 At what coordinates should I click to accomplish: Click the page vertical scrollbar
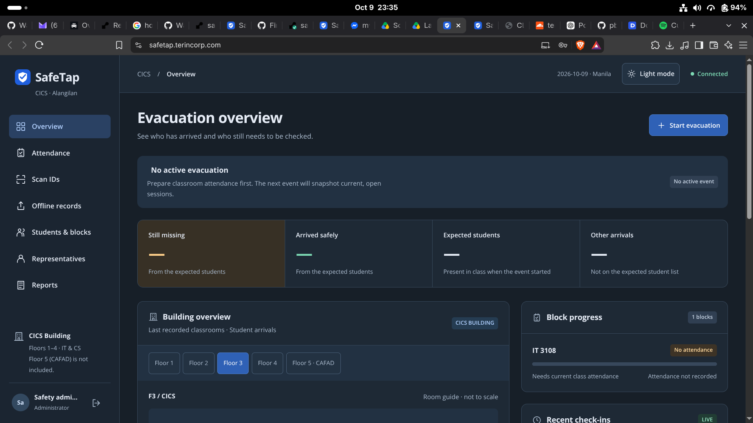click(x=749, y=141)
